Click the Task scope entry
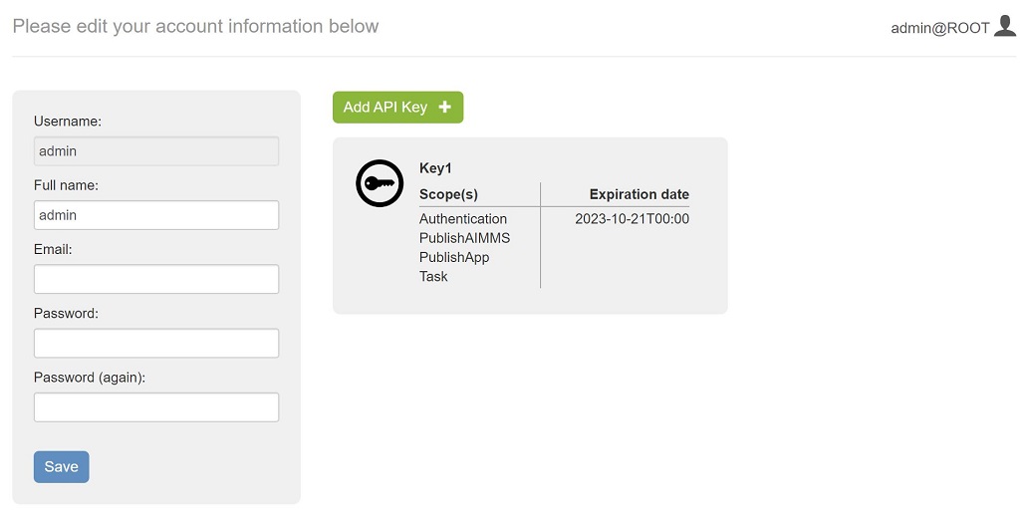Image resolution: width=1026 pixels, height=523 pixels. [x=433, y=276]
